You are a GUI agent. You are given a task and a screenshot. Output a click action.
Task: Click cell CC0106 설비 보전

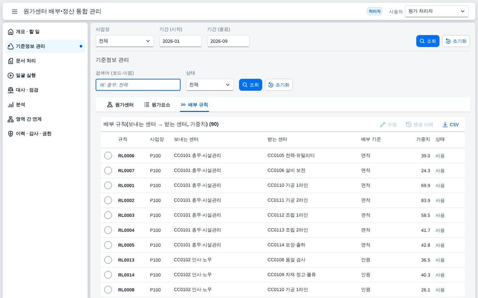click(x=286, y=170)
